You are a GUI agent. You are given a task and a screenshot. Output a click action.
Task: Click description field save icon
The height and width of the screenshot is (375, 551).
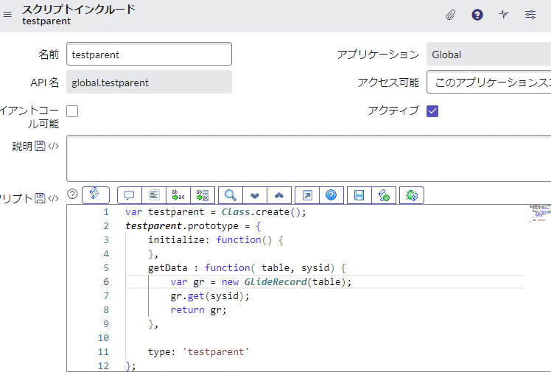tap(40, 146)
